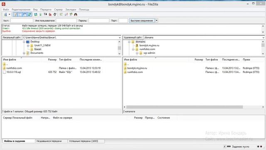The image size is (266, 150).
Task: Sort remote list by Имя файла column
Action: pyautogui.click(x=131, y=60)
